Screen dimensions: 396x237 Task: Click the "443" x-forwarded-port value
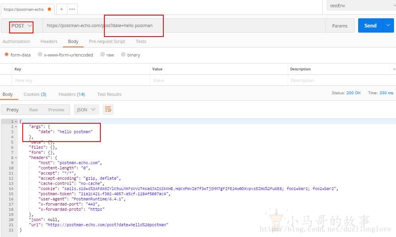pos(91,204)
